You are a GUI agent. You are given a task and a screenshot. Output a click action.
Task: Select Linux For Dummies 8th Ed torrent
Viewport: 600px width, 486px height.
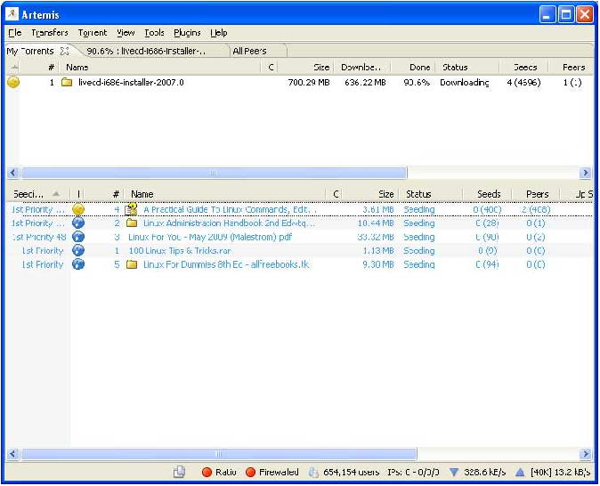click(x=300, y=264)
